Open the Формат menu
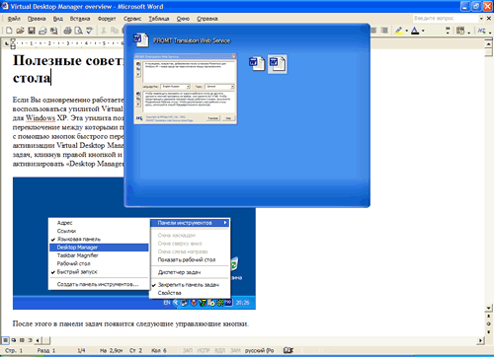 coord(107,19)
